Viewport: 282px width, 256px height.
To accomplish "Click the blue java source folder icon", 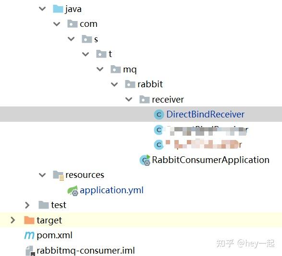I will point(58,9).
